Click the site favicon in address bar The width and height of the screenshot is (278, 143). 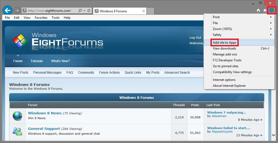(x=25, y=11)
